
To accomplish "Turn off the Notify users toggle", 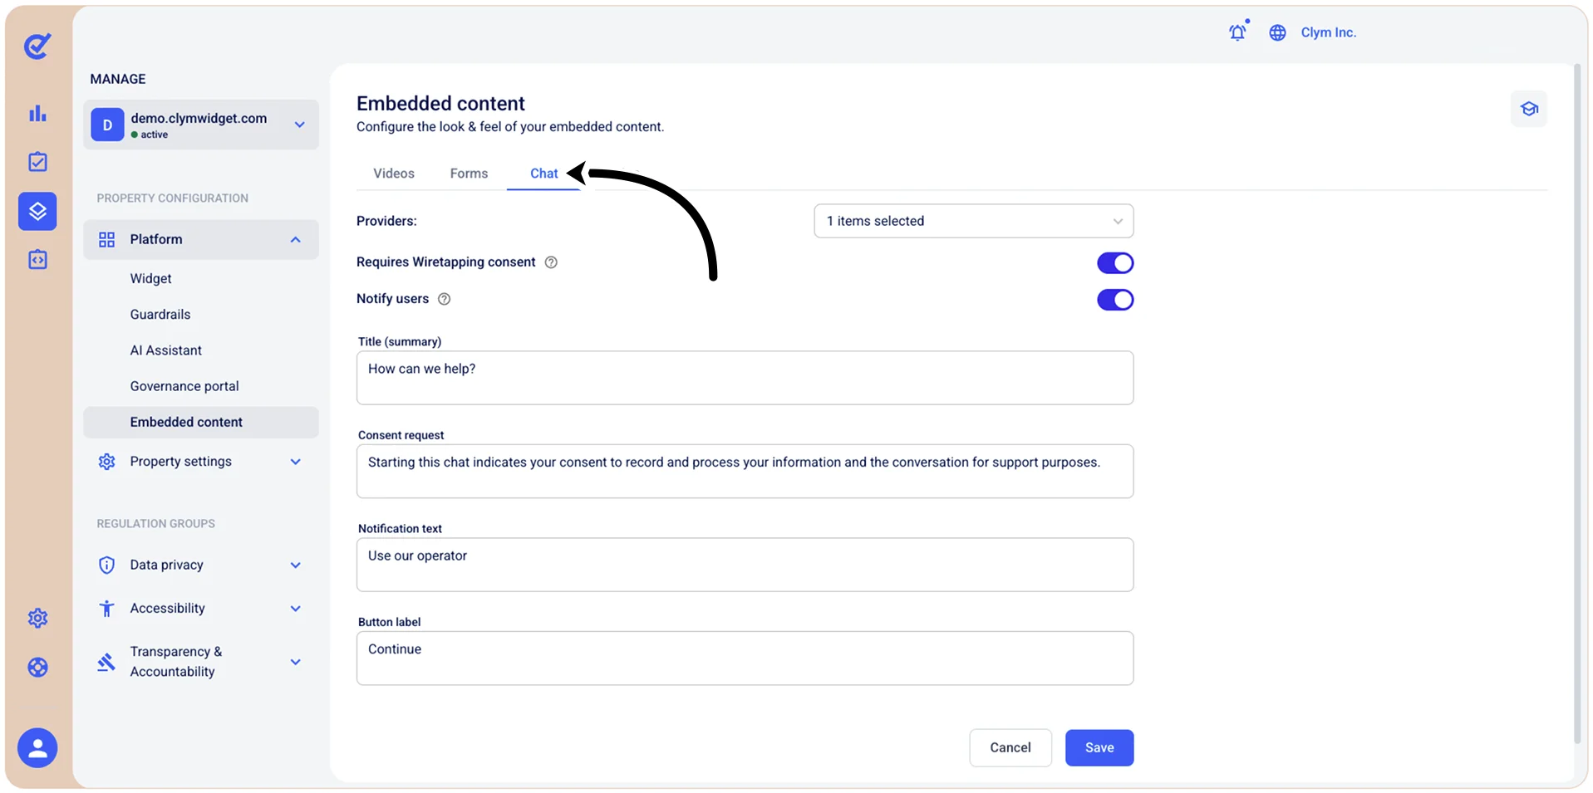I will click(x=1115, y=300).
